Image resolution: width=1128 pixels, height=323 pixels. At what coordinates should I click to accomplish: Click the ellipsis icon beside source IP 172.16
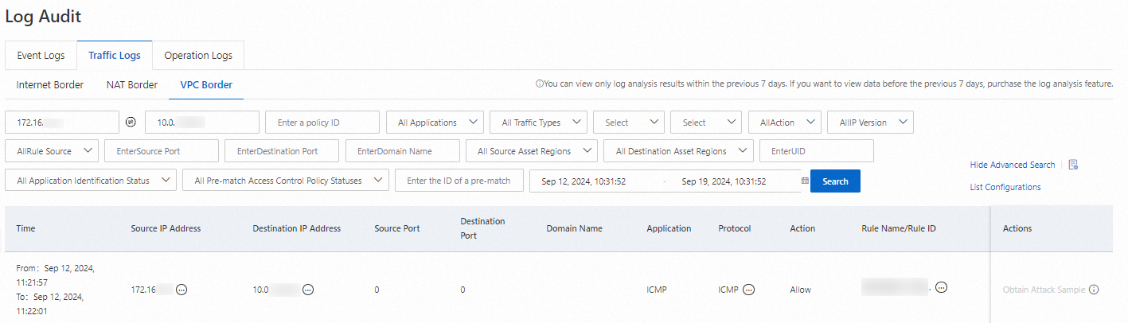coord(181,290)
